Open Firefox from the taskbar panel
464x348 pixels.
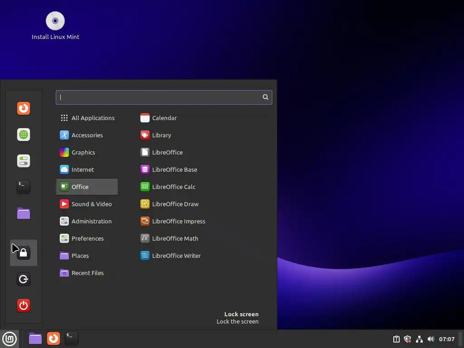click(53, 338)
